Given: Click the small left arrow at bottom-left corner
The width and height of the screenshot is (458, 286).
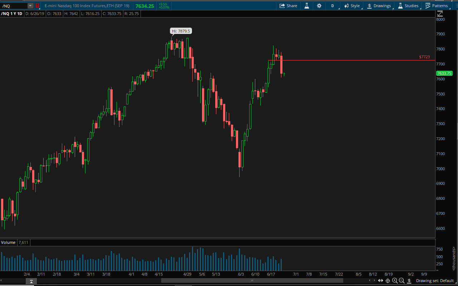Looking at the screenshot, I should (x=2, y=281).
